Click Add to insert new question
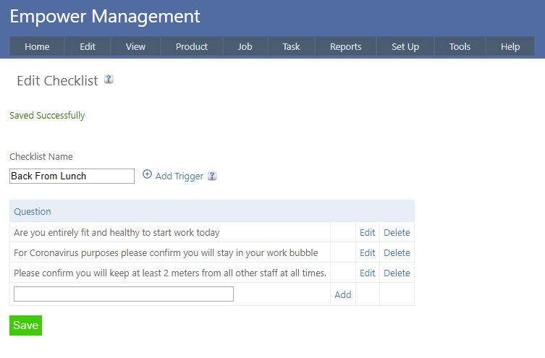545x358 pixels. (342, 294)
